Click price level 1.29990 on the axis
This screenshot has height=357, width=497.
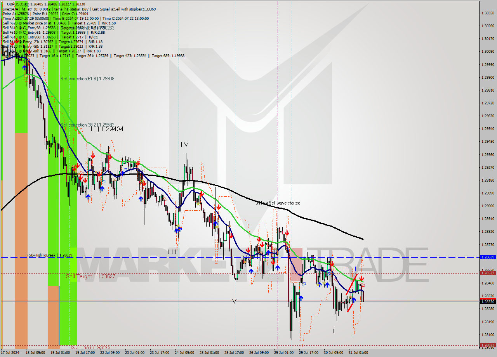coord(488,64)
